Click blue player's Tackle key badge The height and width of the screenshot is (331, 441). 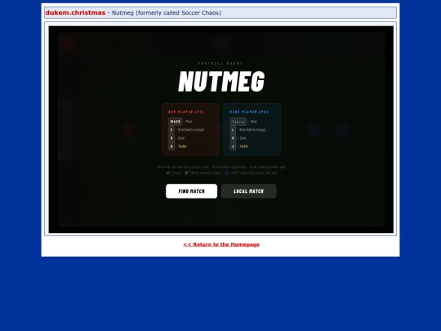click(233, 146)
